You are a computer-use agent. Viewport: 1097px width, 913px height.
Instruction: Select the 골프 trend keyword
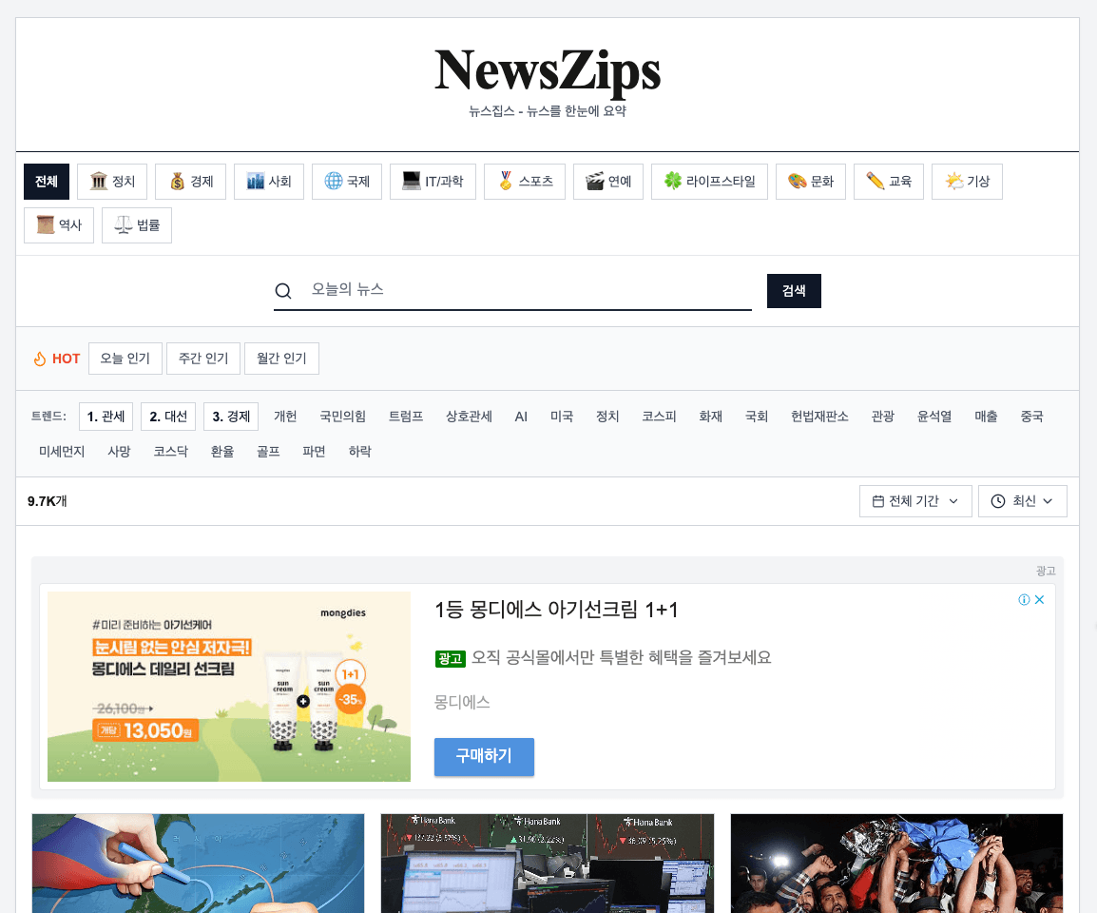(268, 452)
